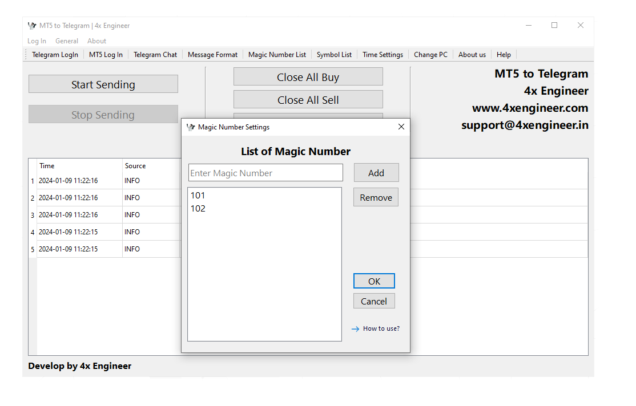The width and height of the screenshot is (636, 406).
Task: Click INFO source in row 3
Action: point(132,215)
